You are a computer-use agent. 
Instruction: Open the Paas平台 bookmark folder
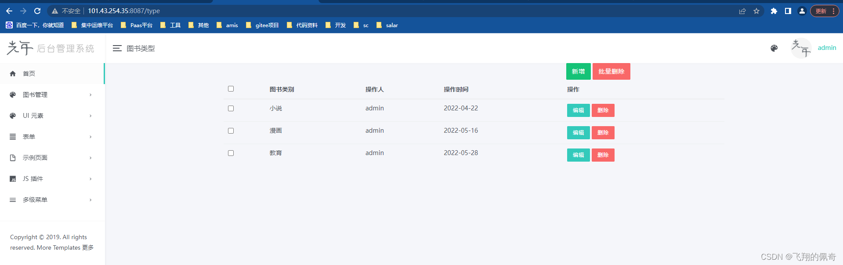pyautogui.click(x=136, y=25)
